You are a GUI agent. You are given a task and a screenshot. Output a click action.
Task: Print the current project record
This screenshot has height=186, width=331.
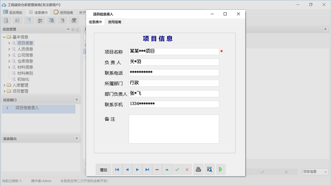tap(198, 169)
